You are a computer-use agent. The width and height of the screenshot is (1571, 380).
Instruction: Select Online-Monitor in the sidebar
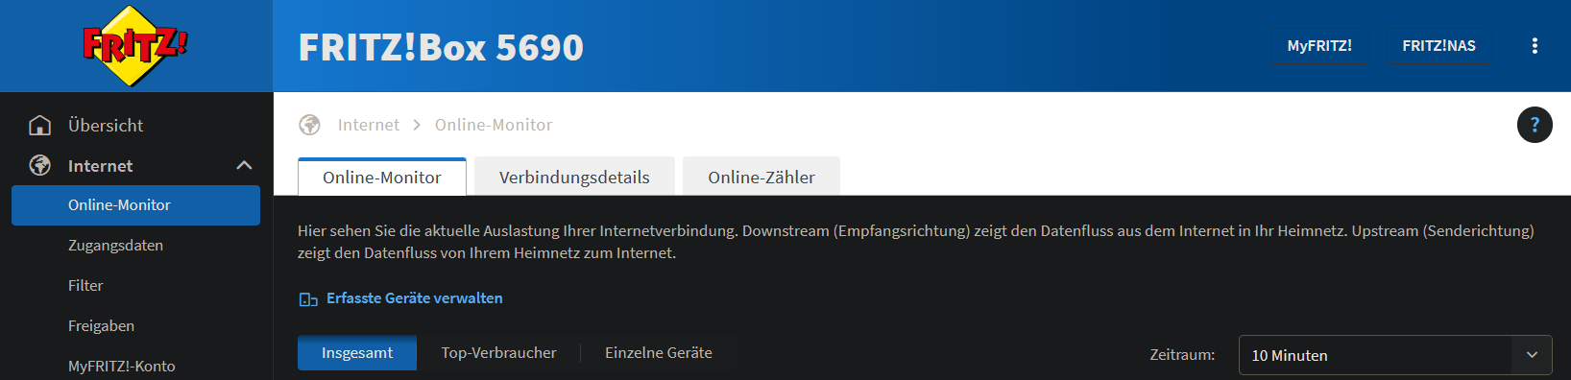click(135, 205)
